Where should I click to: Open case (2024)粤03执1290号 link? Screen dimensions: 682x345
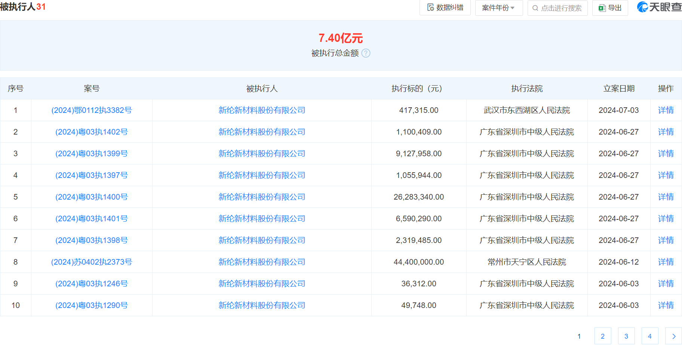click(x=92, y=305)
